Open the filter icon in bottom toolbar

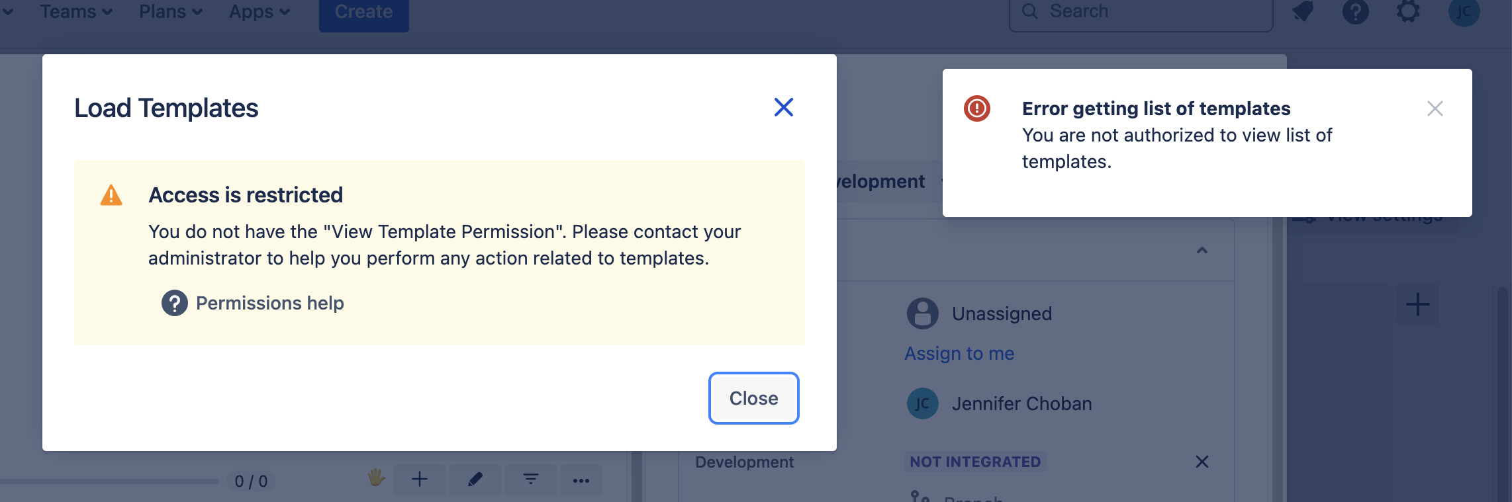pos(530,480)
